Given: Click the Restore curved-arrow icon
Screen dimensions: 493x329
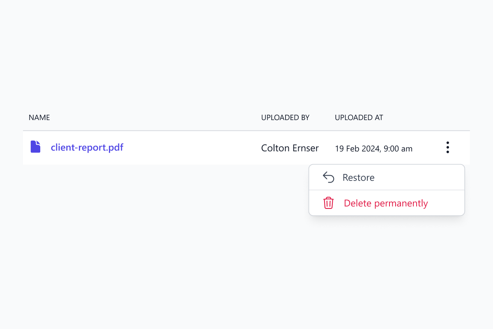Looking at the screenshot, I should pos(328,177).
